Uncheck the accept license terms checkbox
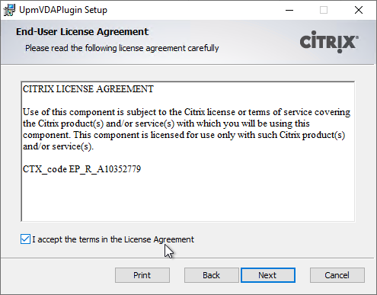The image size is (377, 295). point(25,239)
